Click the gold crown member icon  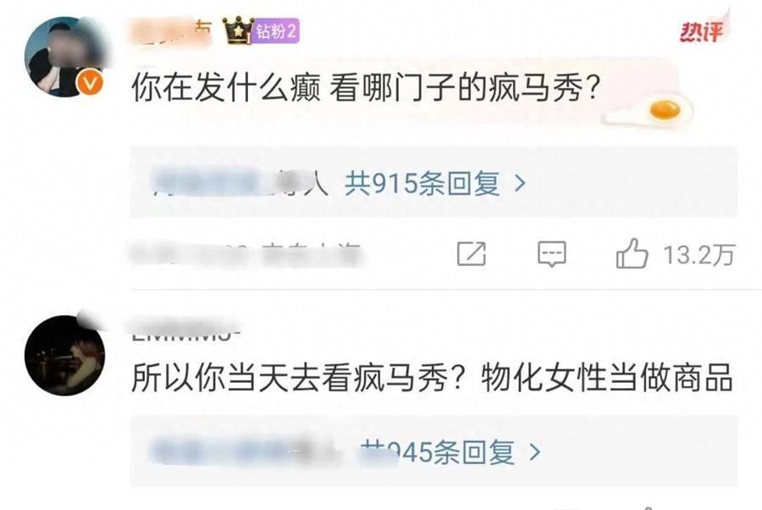(238, 30)
